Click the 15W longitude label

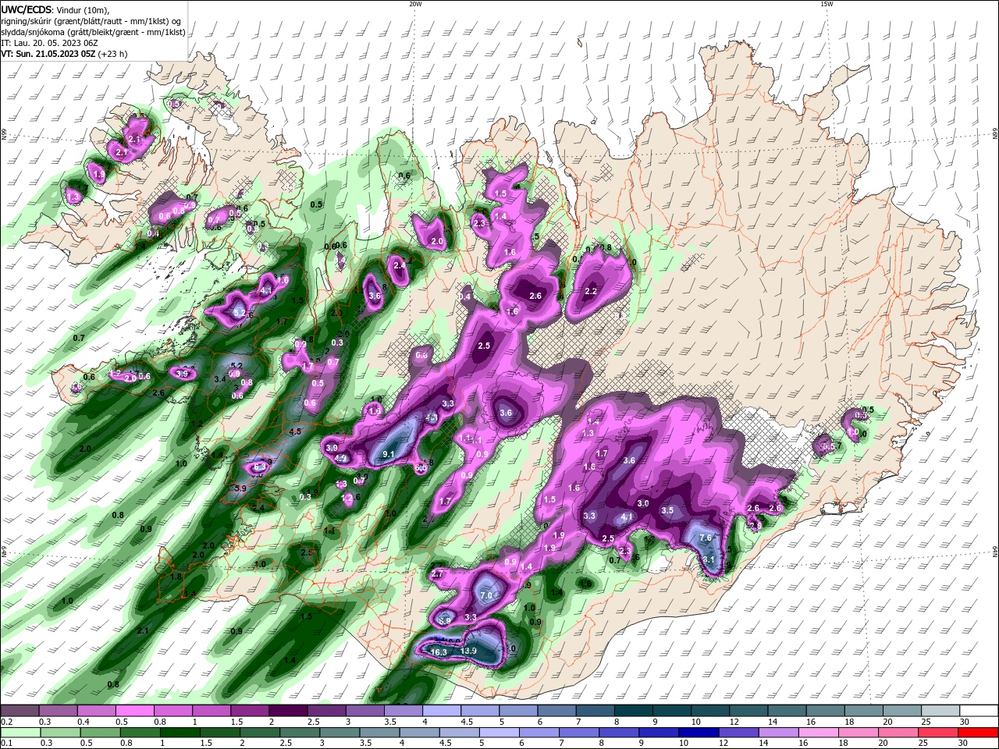point(827,4)
